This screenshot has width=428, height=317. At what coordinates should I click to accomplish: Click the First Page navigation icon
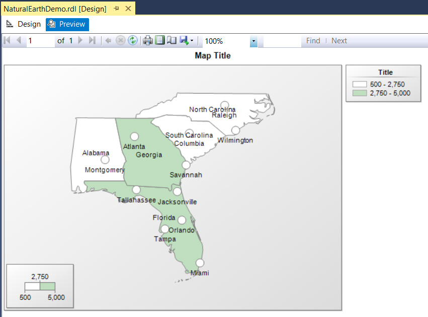tap(7, 41)
